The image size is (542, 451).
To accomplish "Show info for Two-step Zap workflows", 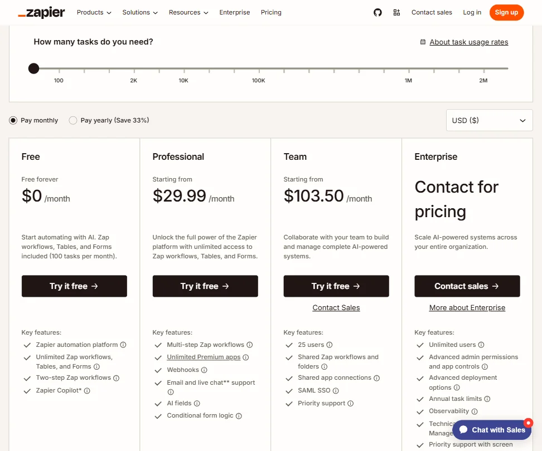I will click(117, 378).
